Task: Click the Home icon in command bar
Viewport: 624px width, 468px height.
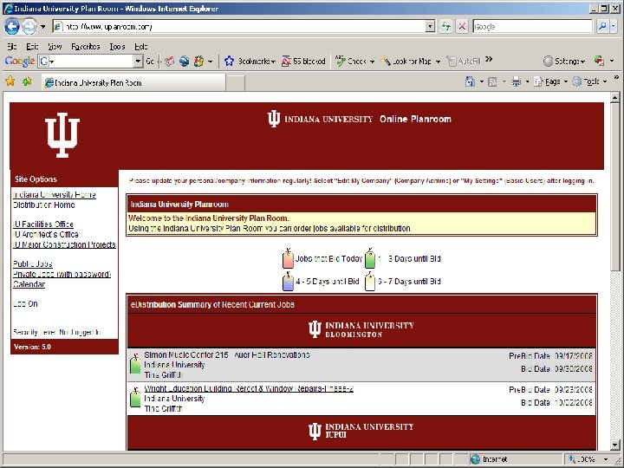Action: [470, 81]
